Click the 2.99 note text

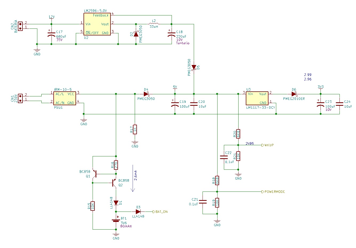pyautogui.click(x=308, y=75)
